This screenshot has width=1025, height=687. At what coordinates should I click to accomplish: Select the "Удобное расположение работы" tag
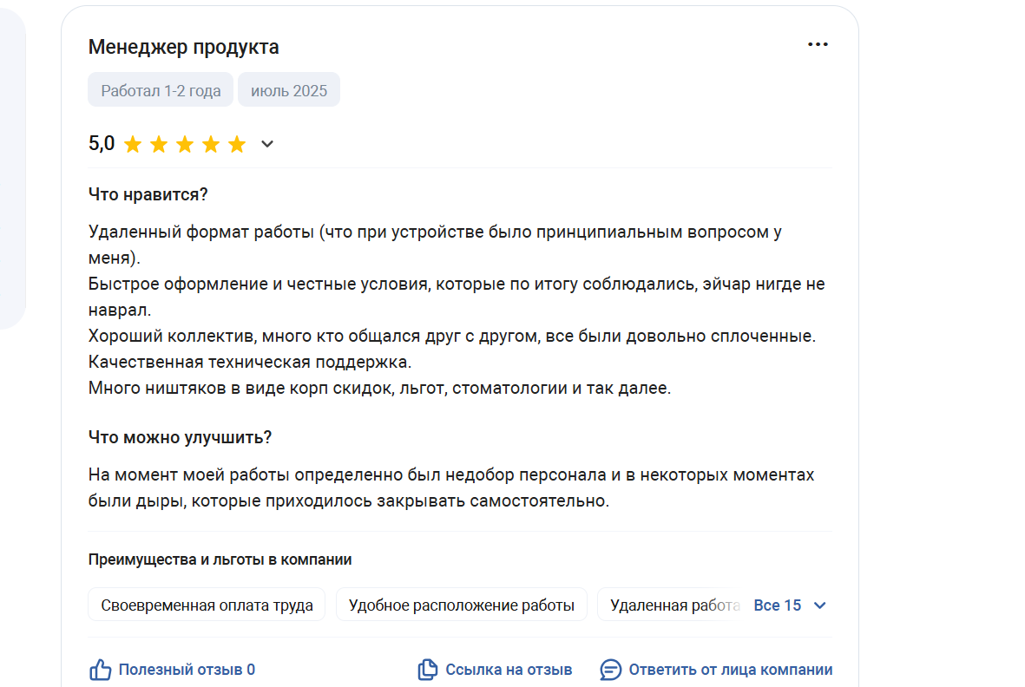point(462,605)
